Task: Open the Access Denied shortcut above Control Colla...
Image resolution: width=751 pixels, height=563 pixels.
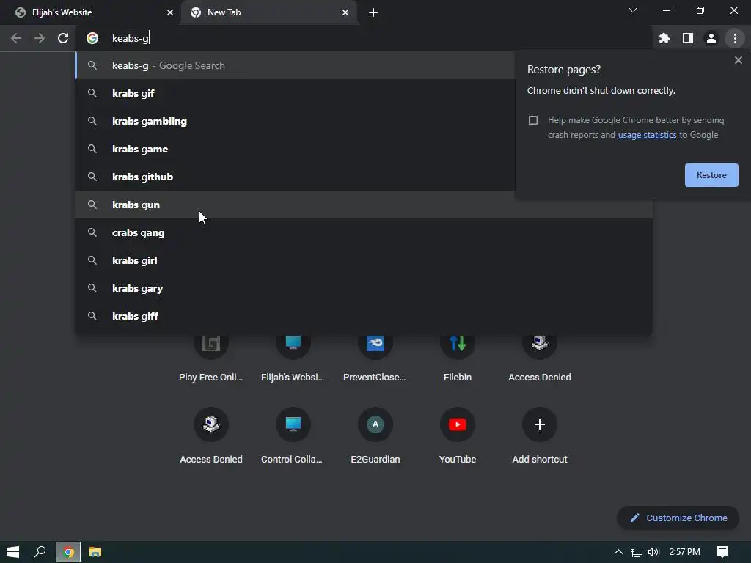Action: pos(210,435)
